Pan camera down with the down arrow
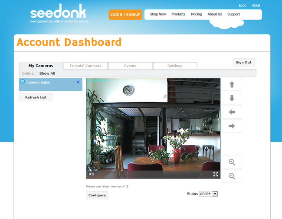Screen dimensions: 282x219 pyautogui.click(x=232, y=98)
